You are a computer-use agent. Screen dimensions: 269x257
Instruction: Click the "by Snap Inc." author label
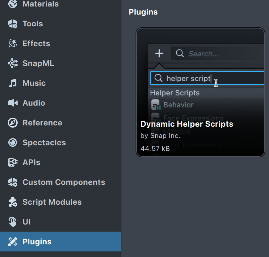(160, 136)
